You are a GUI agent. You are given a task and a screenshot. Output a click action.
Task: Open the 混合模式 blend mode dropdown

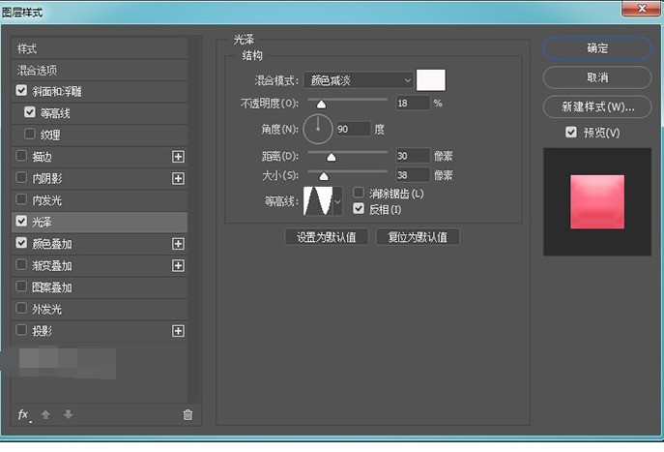358,80
